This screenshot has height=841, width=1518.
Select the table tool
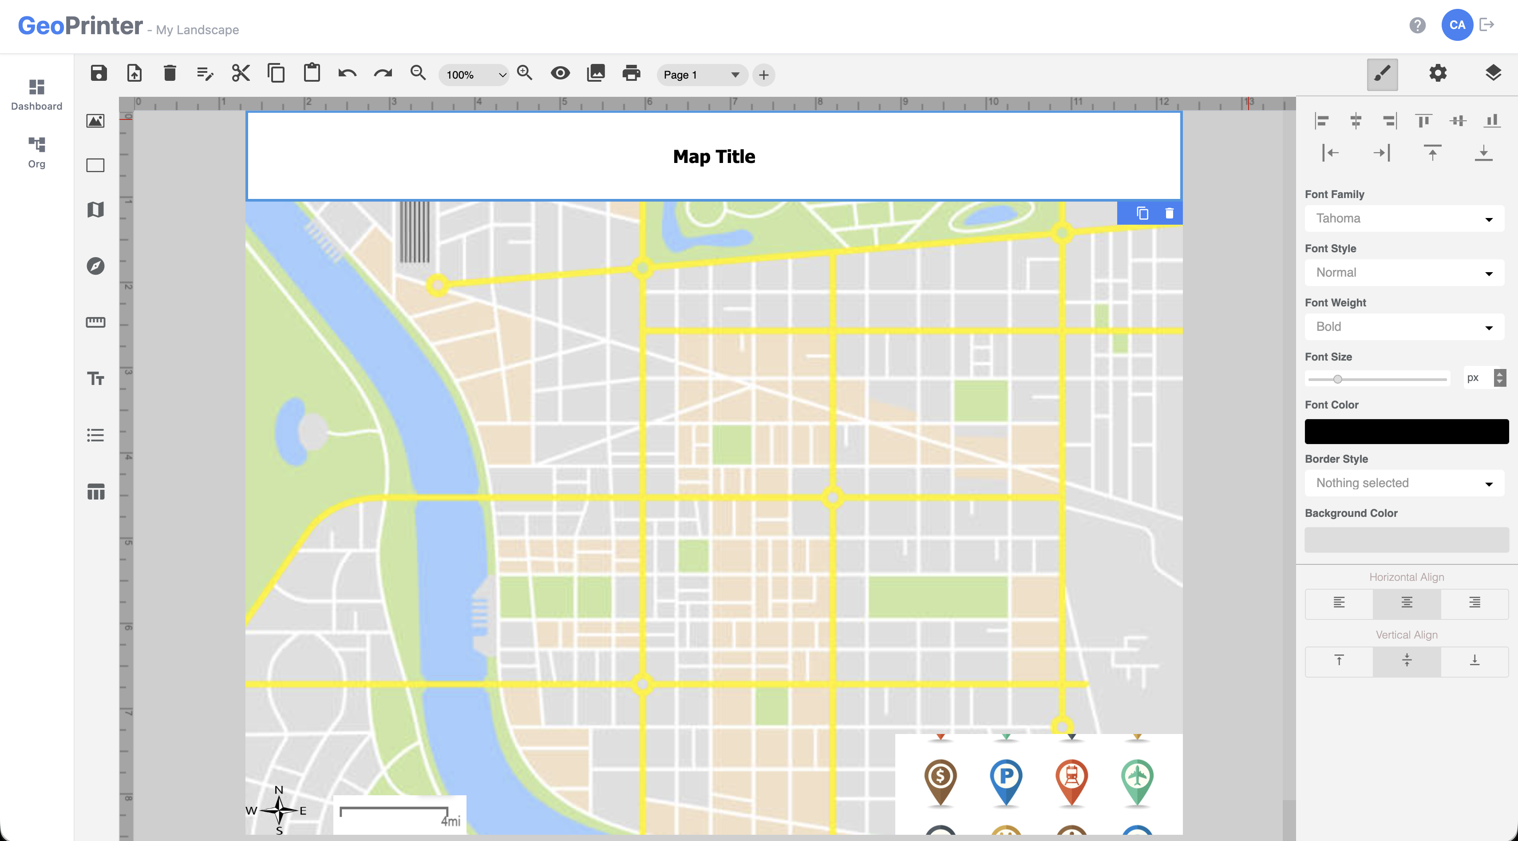[x=95, y=492]
